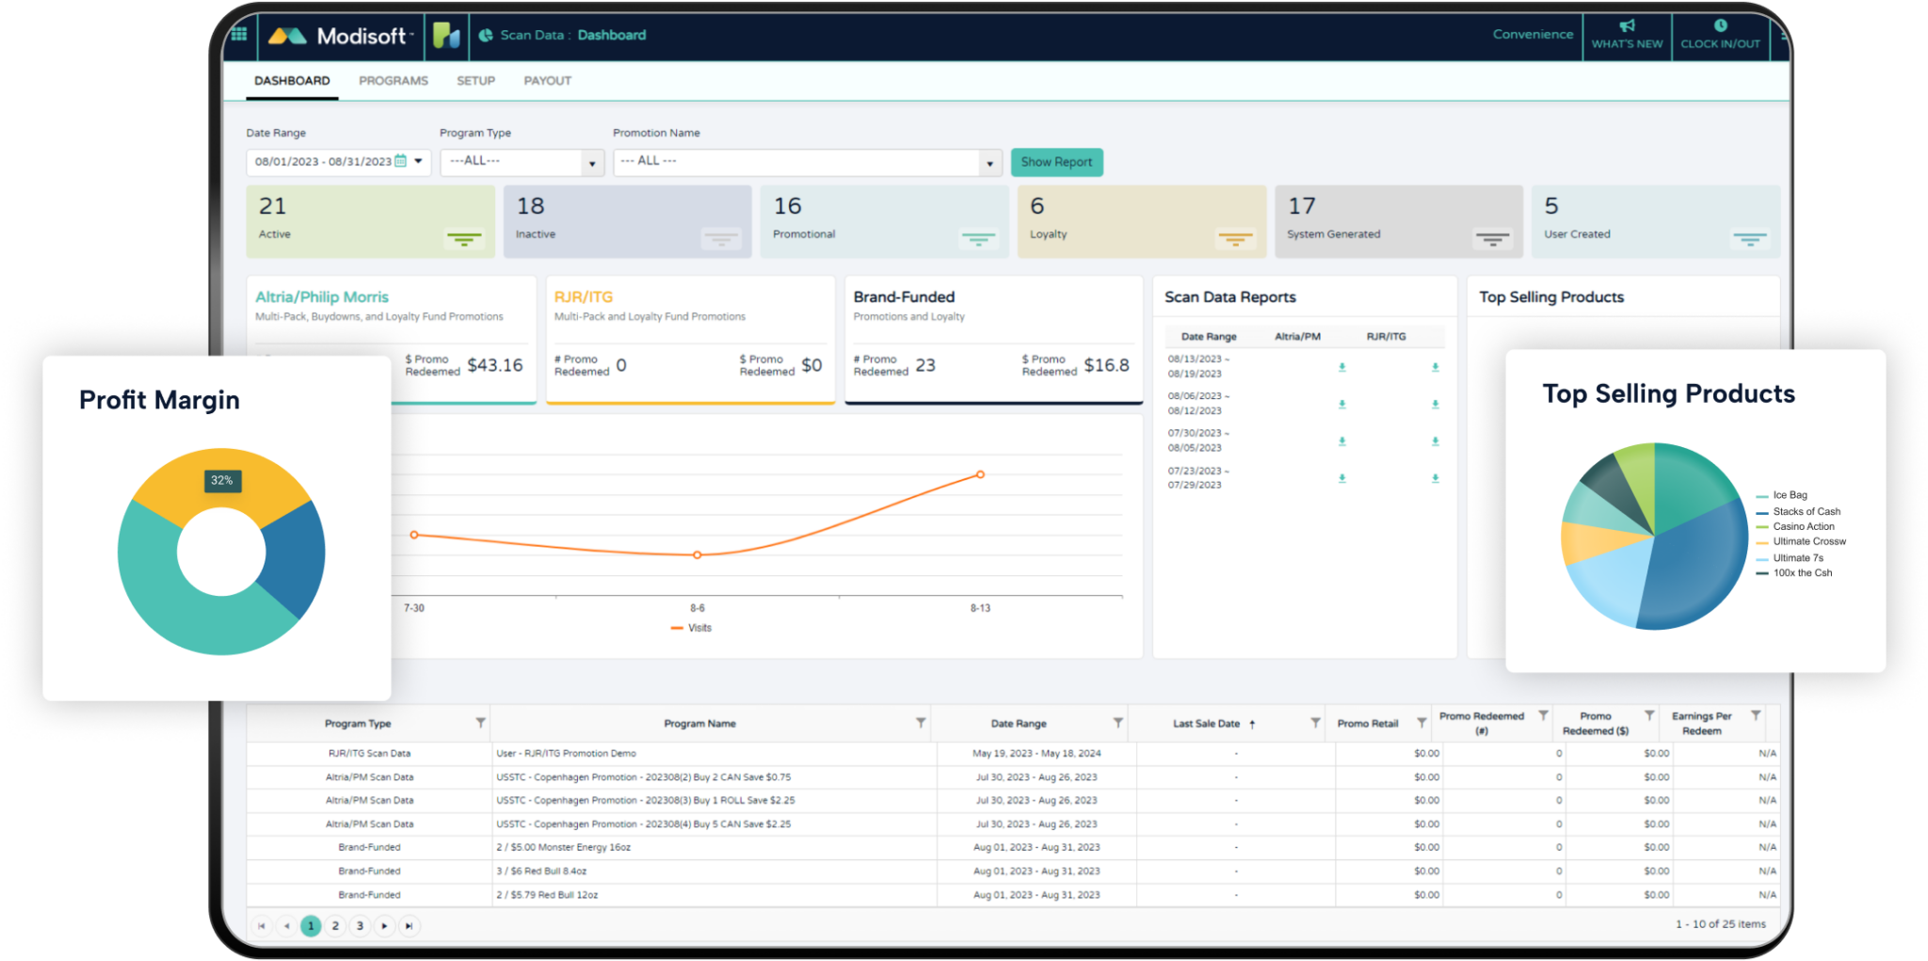The width and height of the screenshot is (1928, 961).
Task: Open the app grid menu icon
Action: click(x=239, y=35)
